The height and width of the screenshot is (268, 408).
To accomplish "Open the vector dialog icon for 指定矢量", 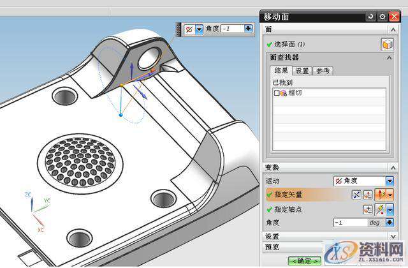I will point(369,195).
